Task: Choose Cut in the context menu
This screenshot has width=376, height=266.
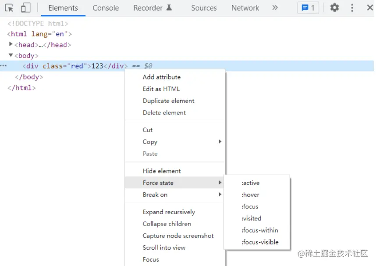Action: [175, 130]
